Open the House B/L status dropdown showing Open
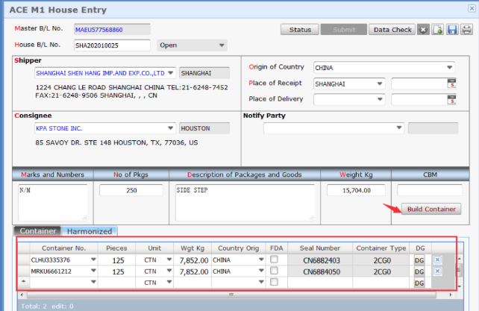Screen dimensions: 479x311 [222, 45]
